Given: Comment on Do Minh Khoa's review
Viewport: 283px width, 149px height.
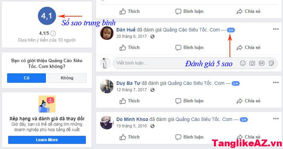Looking at the screenshot, I should point(189,137).
